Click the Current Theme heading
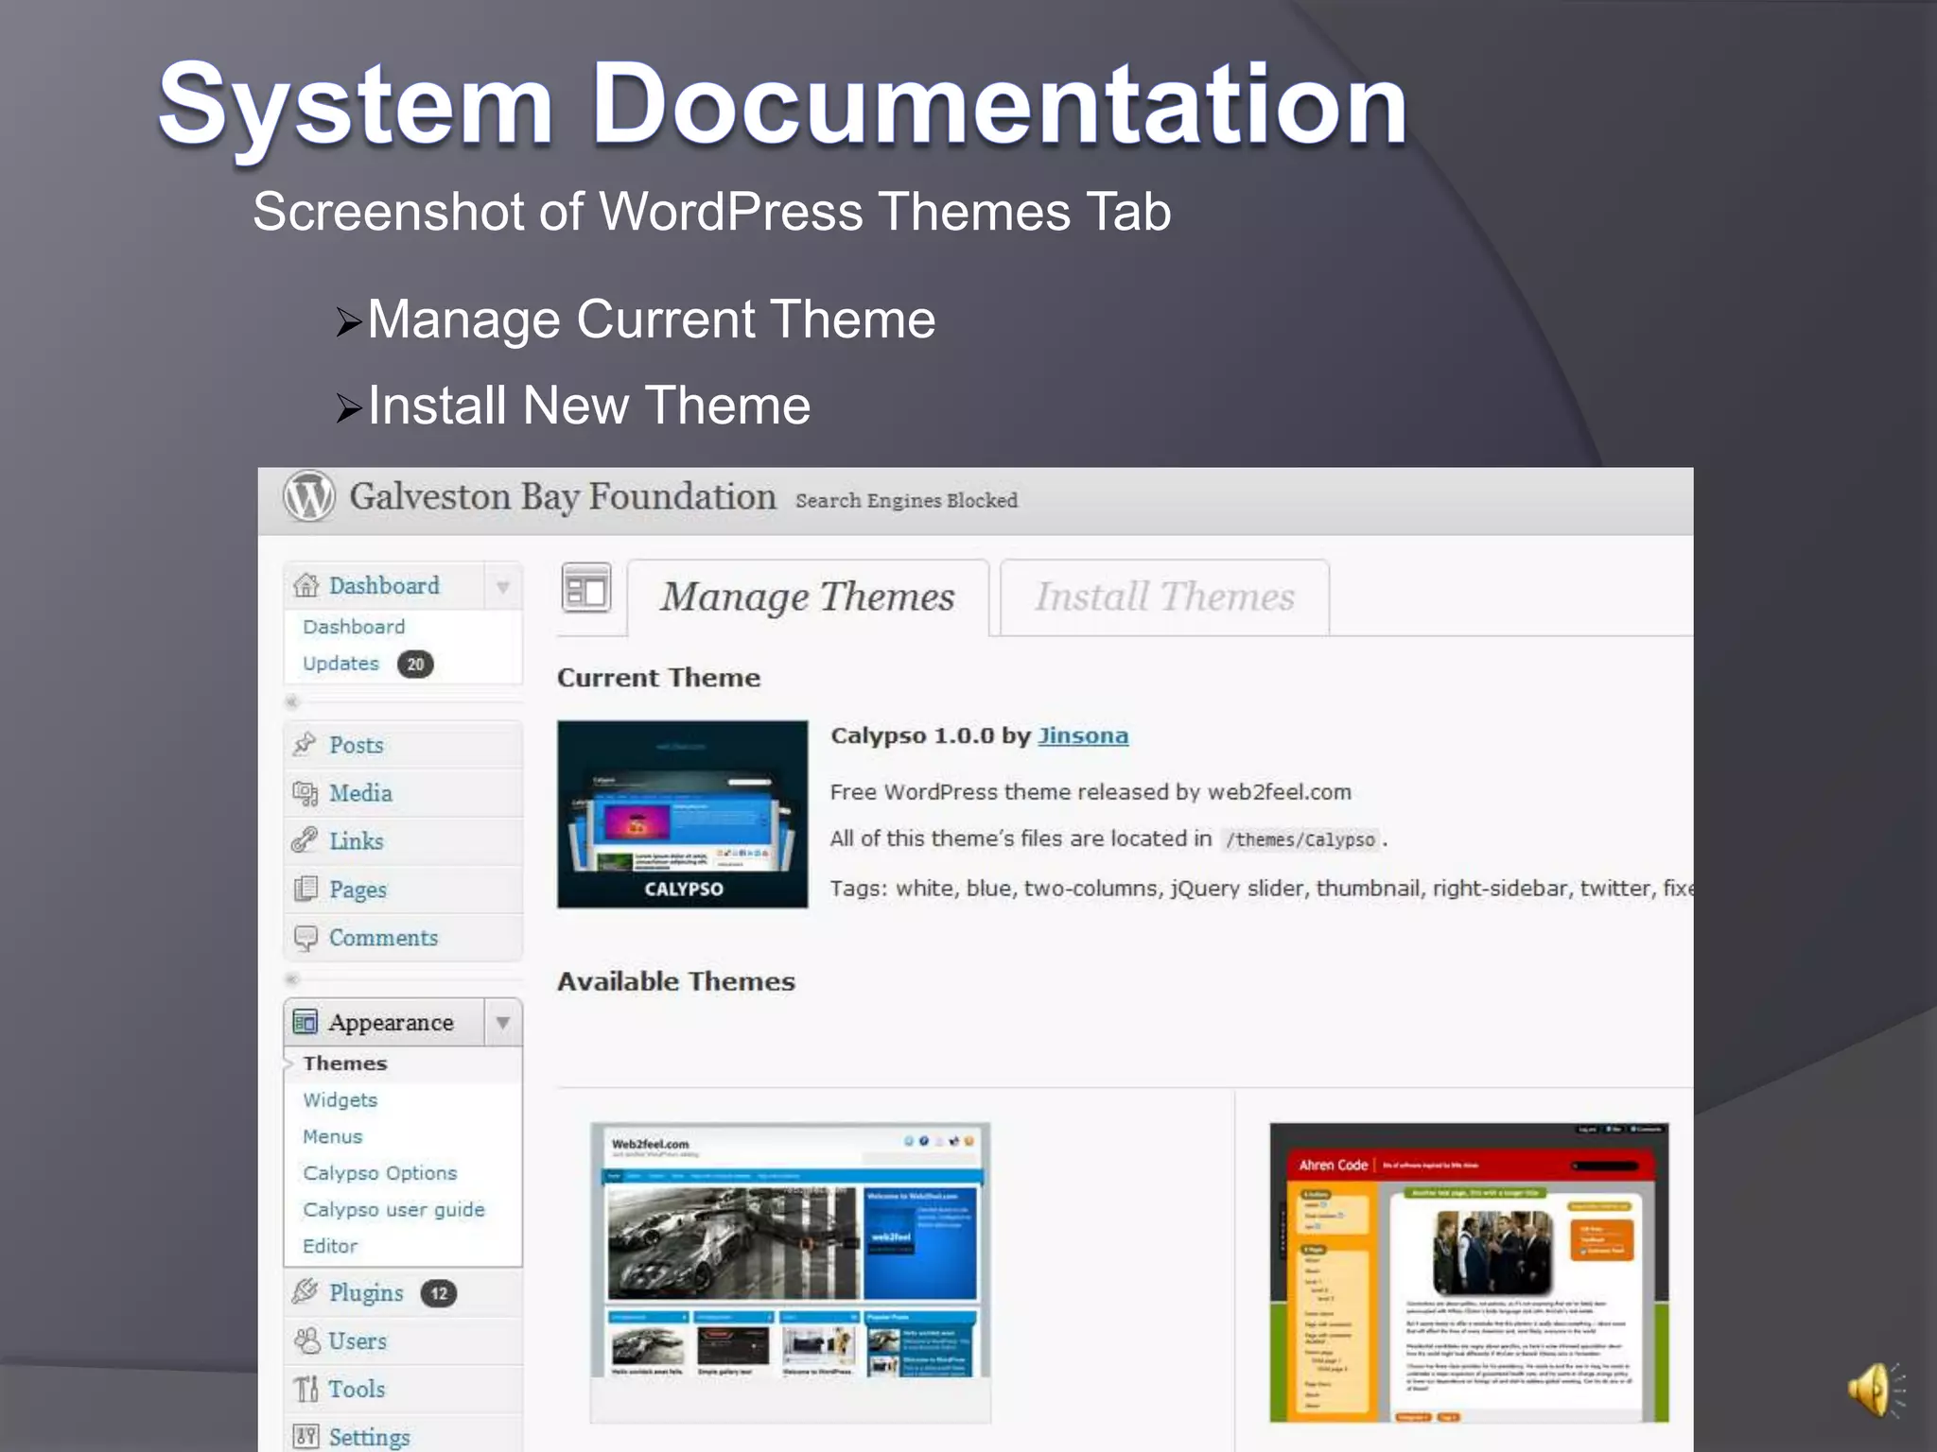The width and height of the screenshot is (1937, 1452). click(x=658, y=678)
